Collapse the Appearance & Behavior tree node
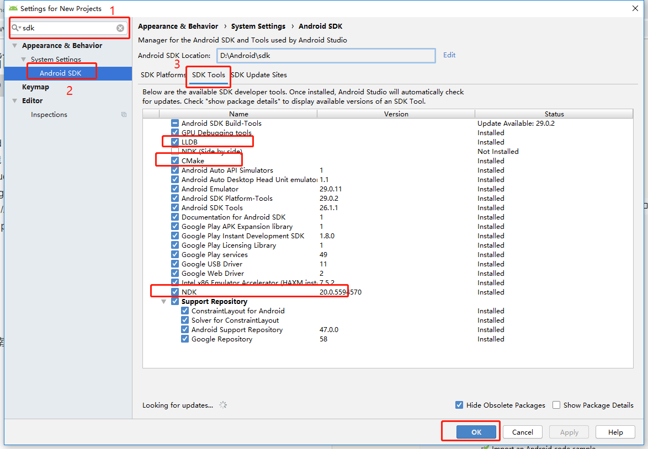648x449 pixels. coord(15,45)
